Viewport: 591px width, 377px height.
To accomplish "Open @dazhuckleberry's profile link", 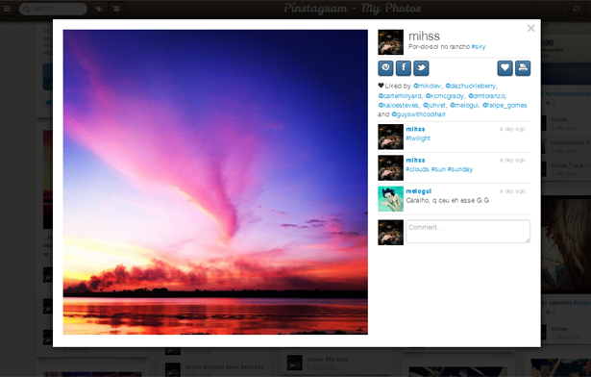I will pos(470,86).
